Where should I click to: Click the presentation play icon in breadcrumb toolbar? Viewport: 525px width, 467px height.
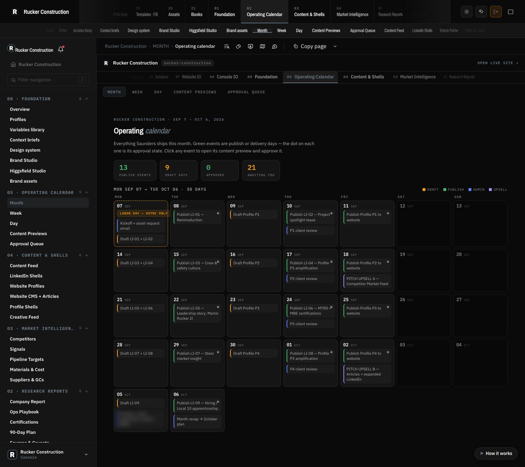250,46
